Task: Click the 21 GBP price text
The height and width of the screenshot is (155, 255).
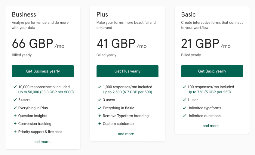Action: [x=200, y=44]
